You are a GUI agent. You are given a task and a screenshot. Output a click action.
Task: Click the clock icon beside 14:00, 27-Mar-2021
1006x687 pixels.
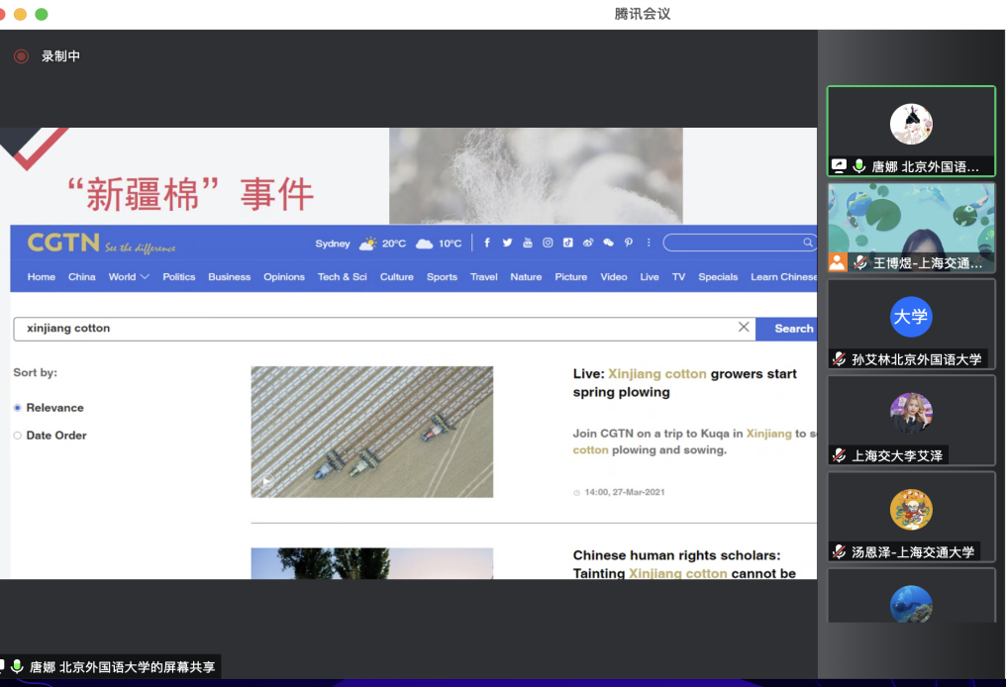pos(577,493)
